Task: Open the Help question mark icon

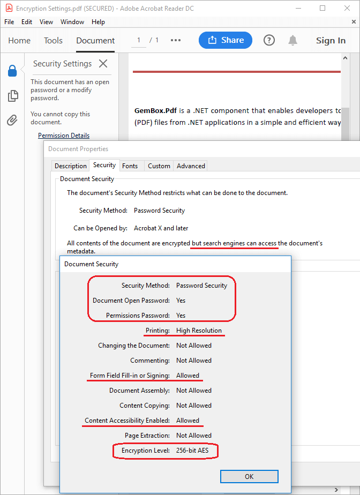Action: 269,40
